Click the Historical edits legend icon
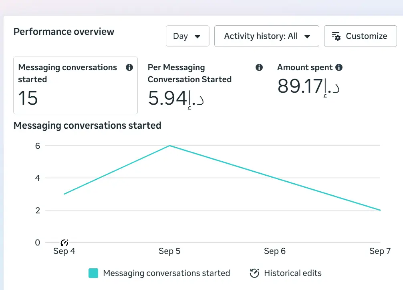This screenshot has width=403, height=290. tap(254, 273)
